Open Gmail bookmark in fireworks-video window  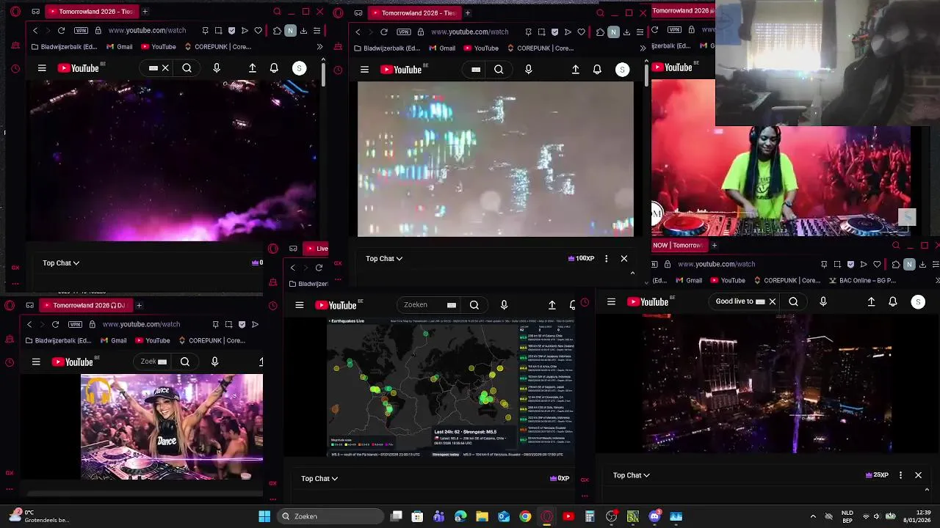pos(120,47)
